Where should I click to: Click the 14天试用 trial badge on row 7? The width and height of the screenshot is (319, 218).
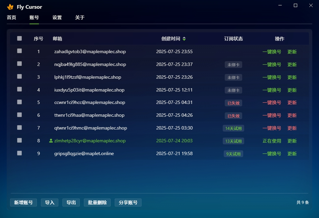point(233,128)
